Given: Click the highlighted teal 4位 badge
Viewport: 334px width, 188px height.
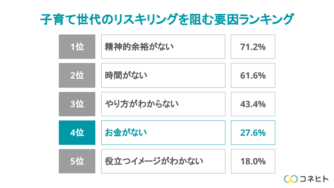Looking at the screenshot, I should 77,133.
